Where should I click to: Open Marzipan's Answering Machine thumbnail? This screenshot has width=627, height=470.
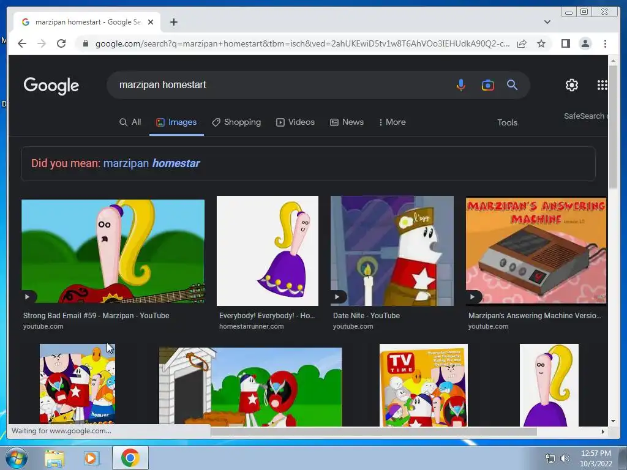click(536, 251)
